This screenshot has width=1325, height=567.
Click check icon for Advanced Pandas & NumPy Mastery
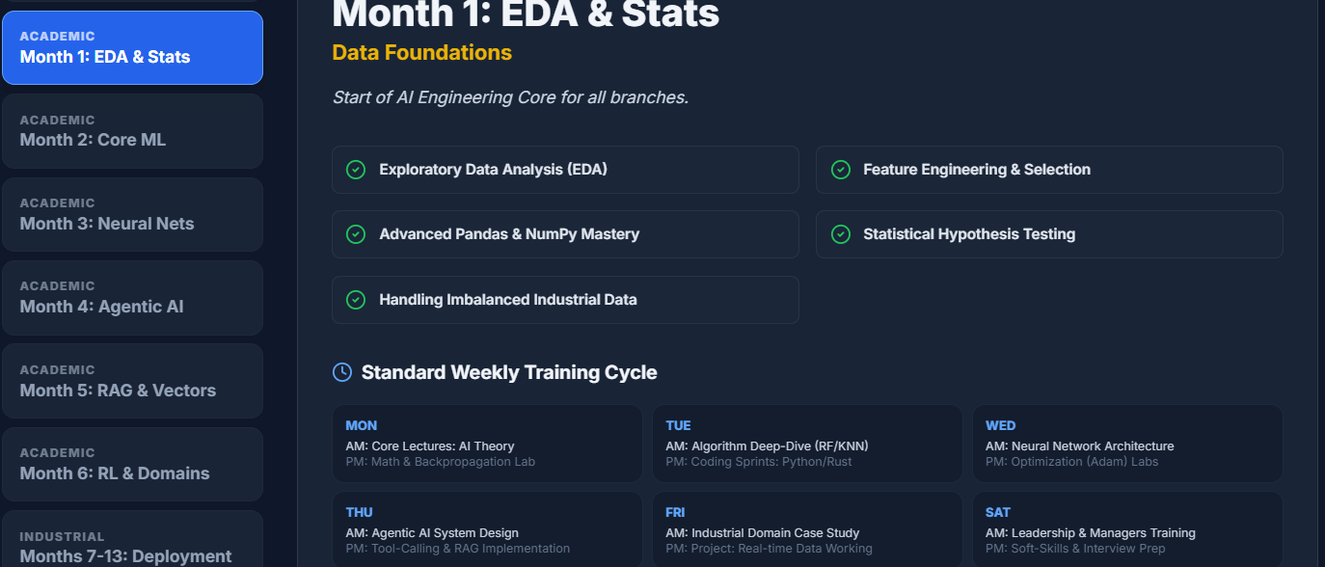pyautogui.click(x=356, y=234)
